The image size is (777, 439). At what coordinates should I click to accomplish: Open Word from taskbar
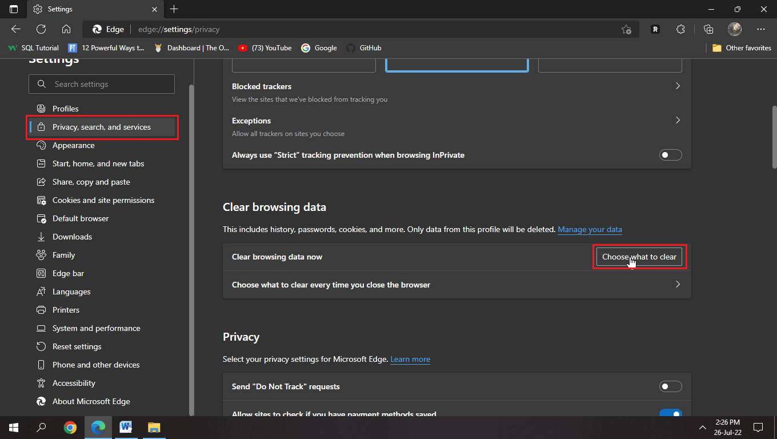[x=126, y=427]
